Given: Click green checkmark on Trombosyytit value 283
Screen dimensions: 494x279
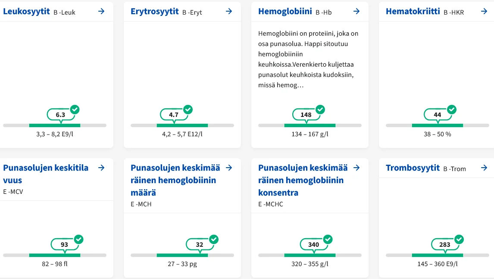Looking at the screenshot, I should 459,239.
